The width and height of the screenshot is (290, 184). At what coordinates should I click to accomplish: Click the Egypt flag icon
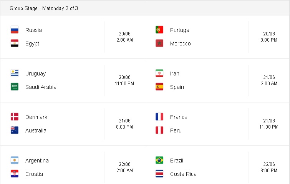pyautogui.click(x=15, y=43)
